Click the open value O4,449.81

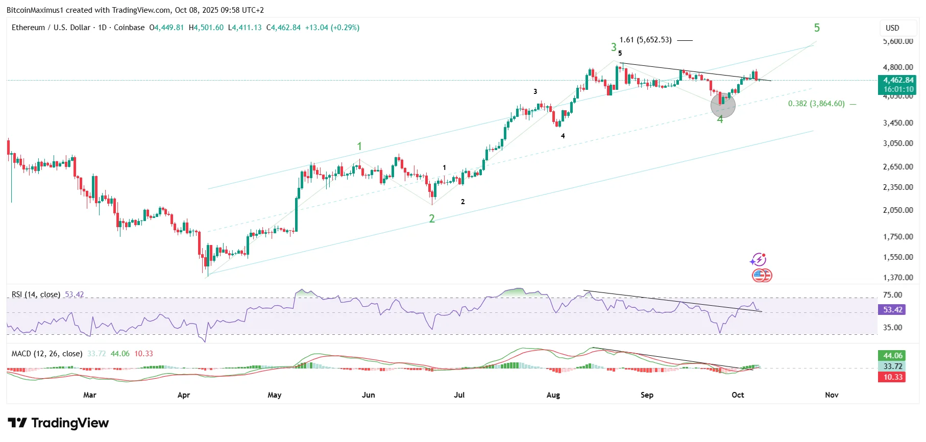coord(166,28)
